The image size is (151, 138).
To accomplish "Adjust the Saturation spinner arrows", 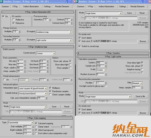I will 50,20.
